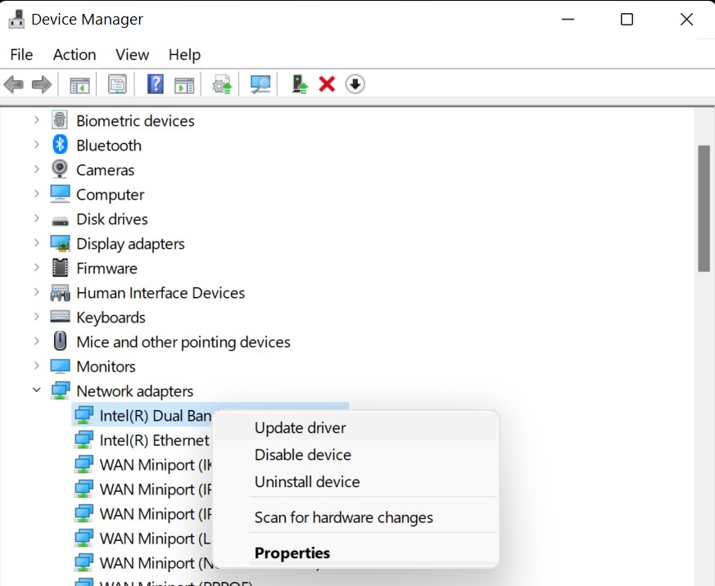Image resolution: width=715 pixels, height=586 pixels.
Task: Expand the Disk drives chevron
Action: click(36, 219)
